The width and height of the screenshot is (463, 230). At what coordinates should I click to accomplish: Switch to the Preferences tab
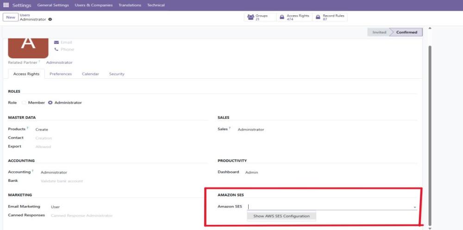61,74
